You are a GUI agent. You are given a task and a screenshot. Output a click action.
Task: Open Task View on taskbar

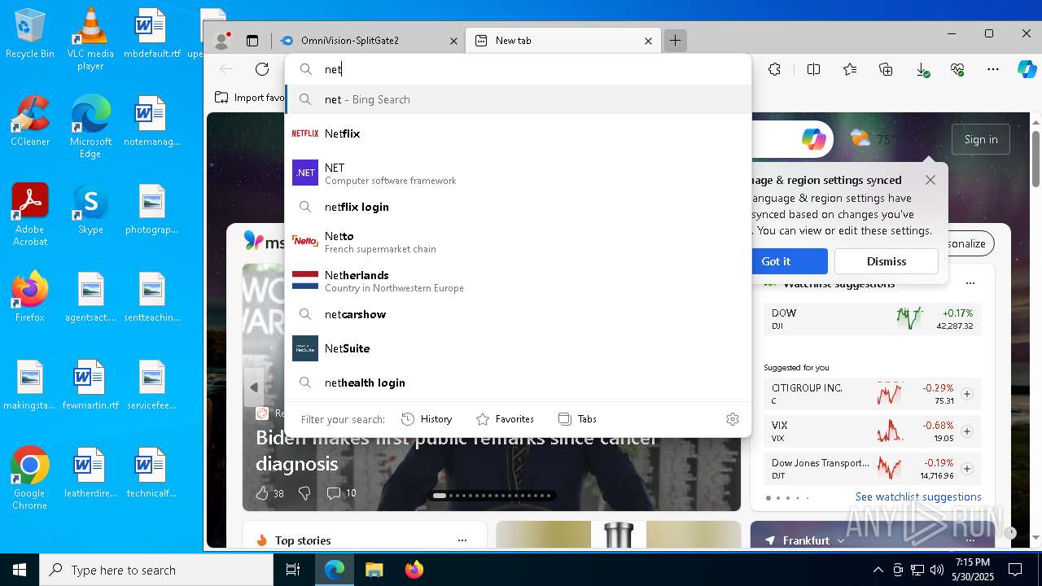point(293,570)
